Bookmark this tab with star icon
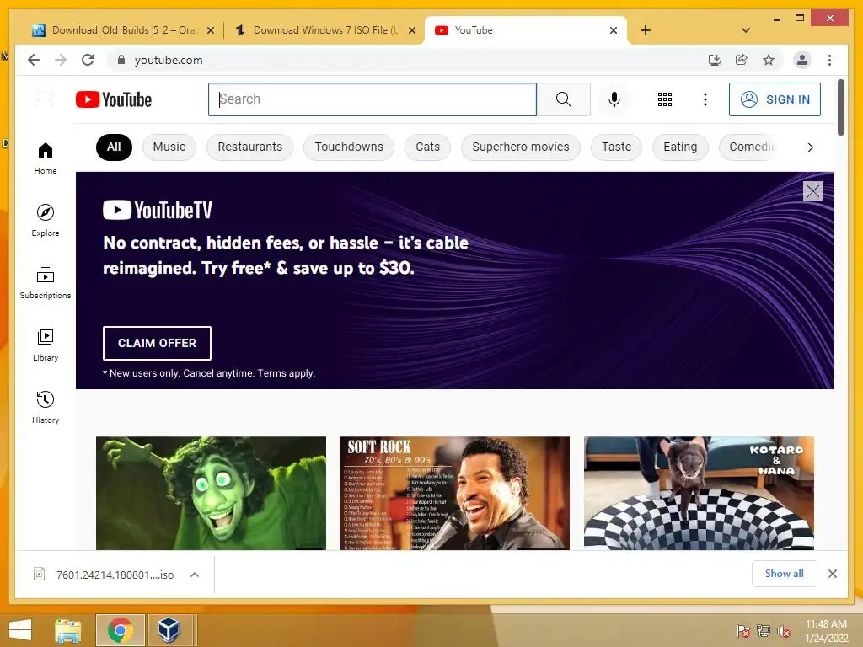The width and height of the screenshot is (863, 647). pyautogui.click(x=769, y=60)
